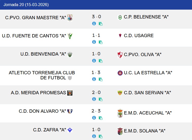Open info icon for Gran Maestre match
The image size is (192, 140).
point(94,24)
